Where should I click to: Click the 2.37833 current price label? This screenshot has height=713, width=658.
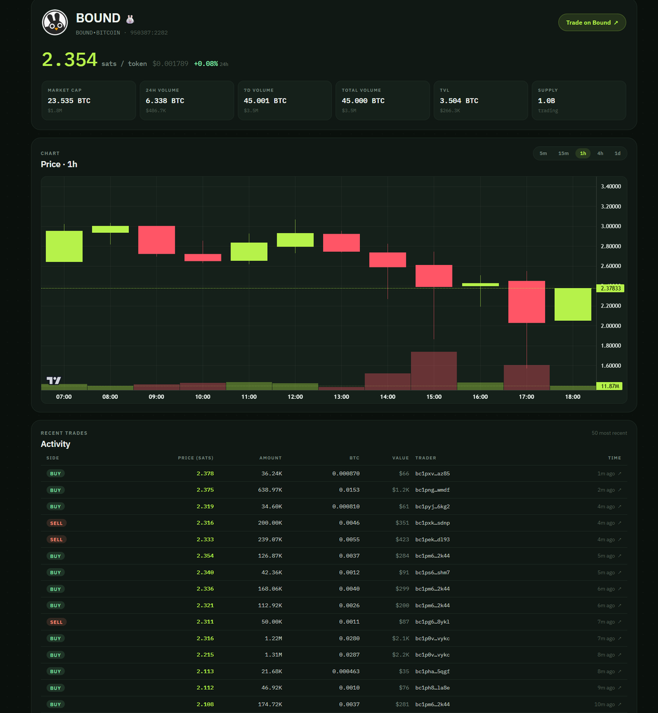coord(609,288)
